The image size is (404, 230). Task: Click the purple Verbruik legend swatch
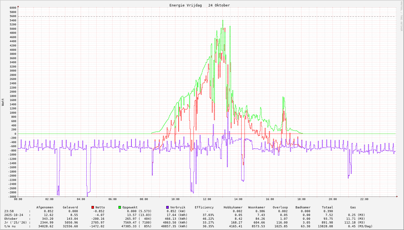click(168, 207)
